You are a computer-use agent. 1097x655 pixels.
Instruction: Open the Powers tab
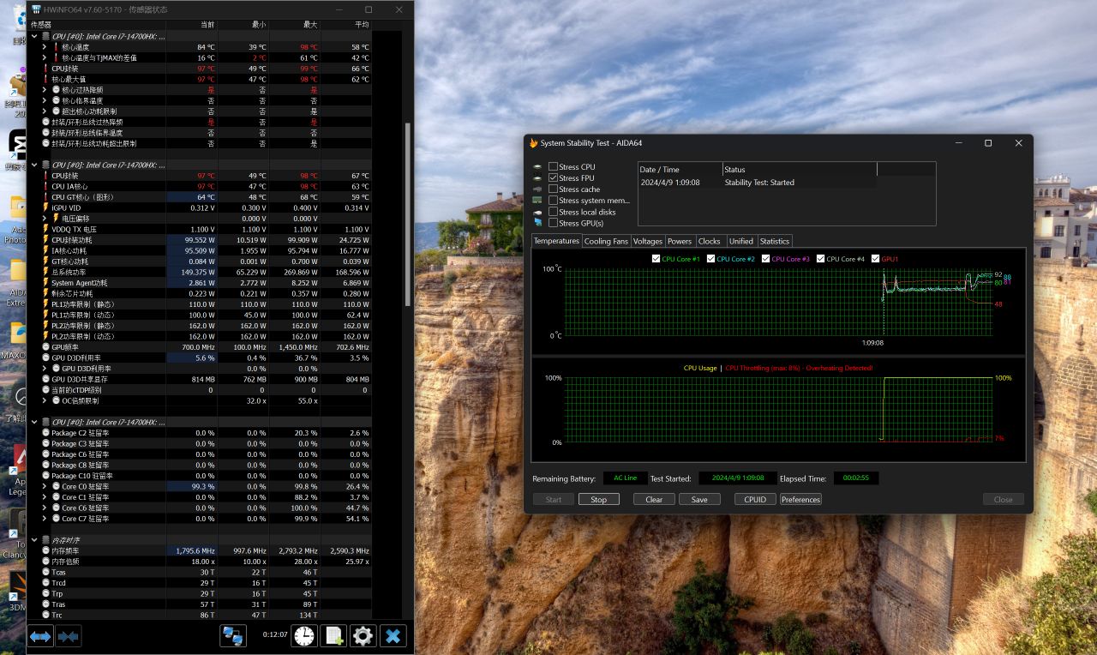680,241
